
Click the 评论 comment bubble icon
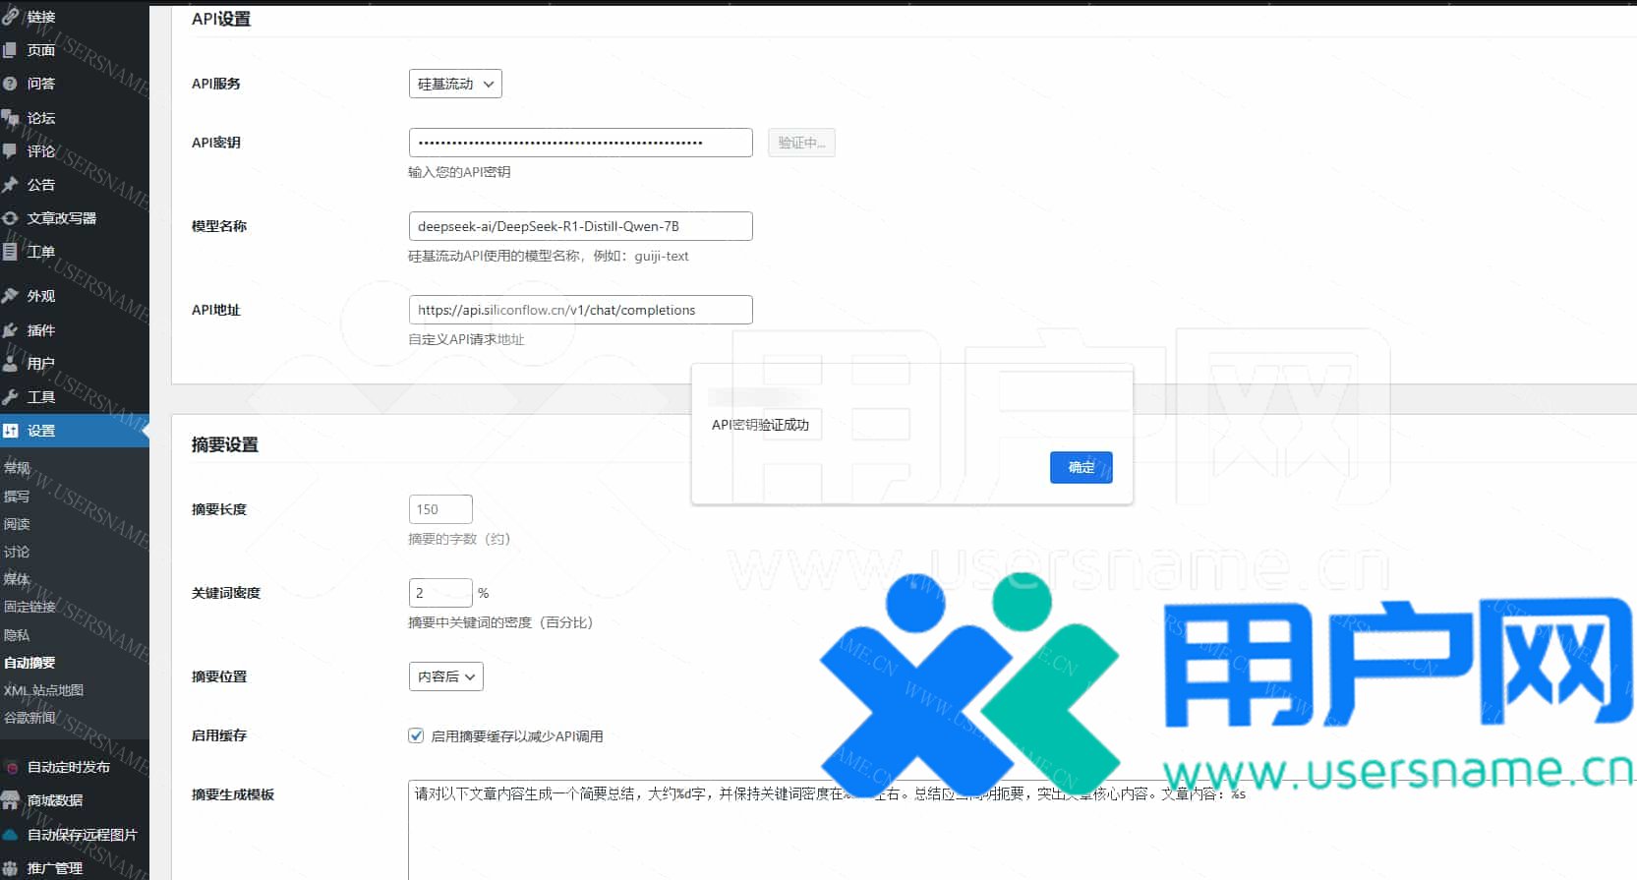click(x=11, y=151)
